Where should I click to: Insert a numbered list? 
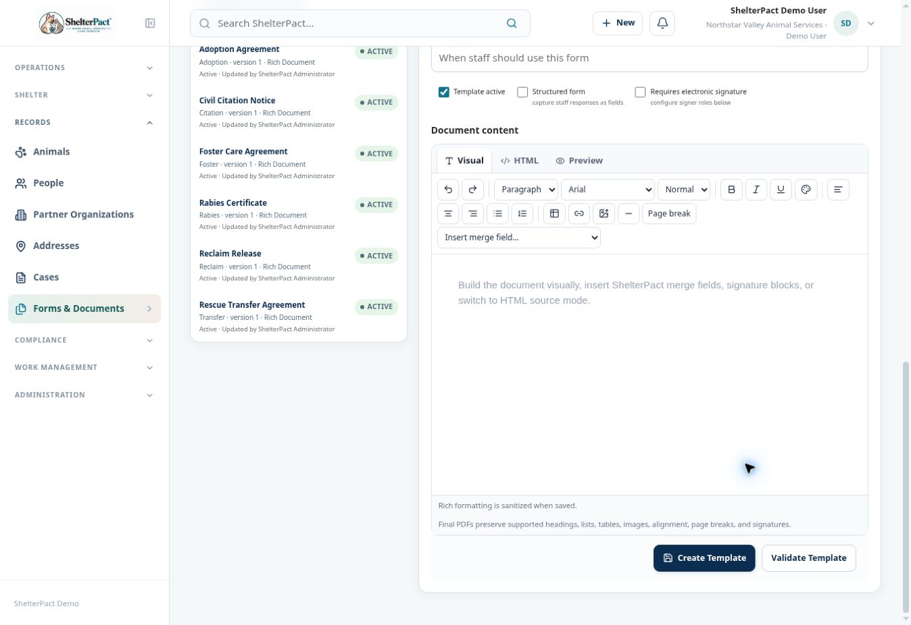coord(522,214)
